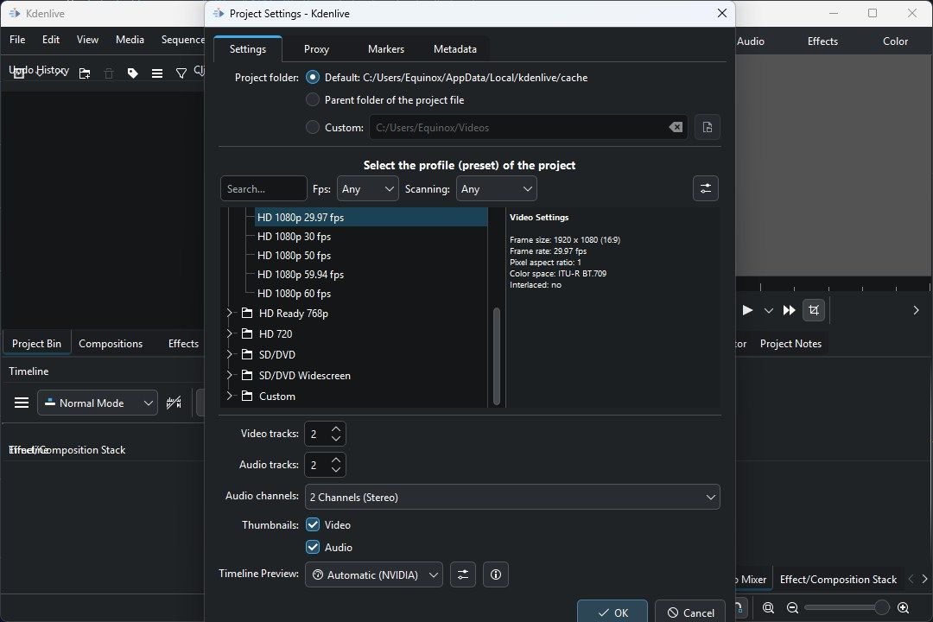Select HD 1080p 30 fps profile
Screen dimensions: 933x622
click(x=294, y=237)
